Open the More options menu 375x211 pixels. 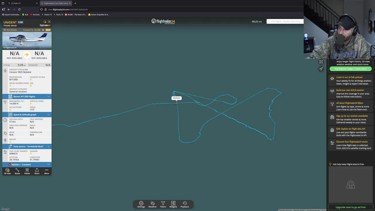tap(47, 171)
